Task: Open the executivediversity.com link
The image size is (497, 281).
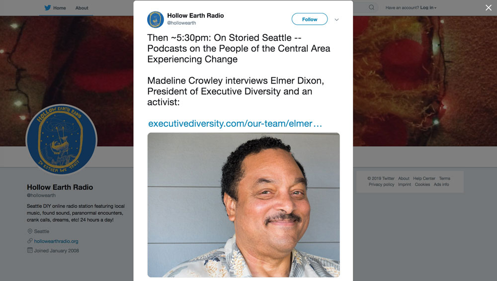Action: [x=235, y=123]
